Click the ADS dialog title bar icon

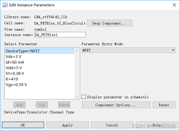[x=5, y=5]
